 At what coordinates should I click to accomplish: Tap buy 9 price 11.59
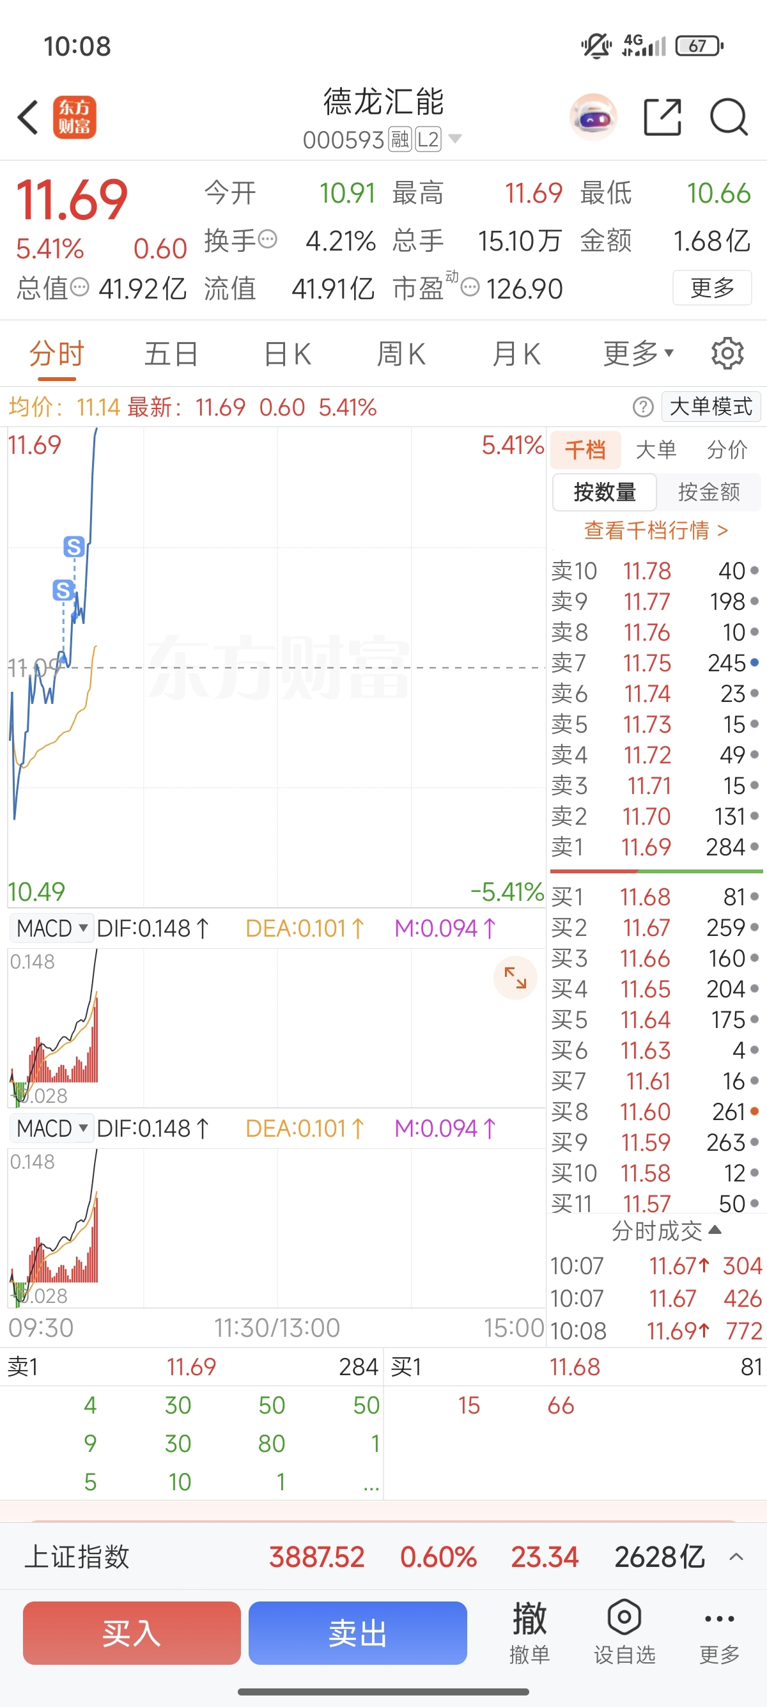(645, 1142)
